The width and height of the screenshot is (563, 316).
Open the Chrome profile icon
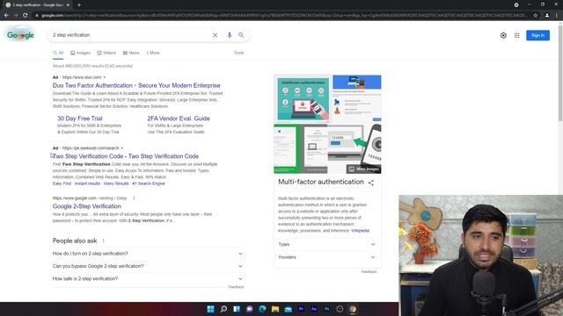tap(547, 15)
